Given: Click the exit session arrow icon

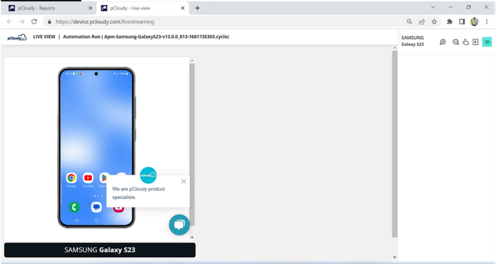Looking at the screenshot, I should [x=475, y=42].
